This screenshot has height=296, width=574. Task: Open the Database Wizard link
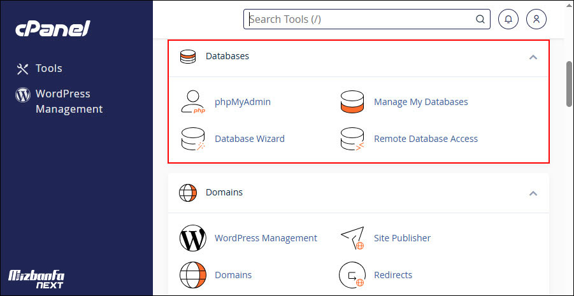tap(250, 139)
